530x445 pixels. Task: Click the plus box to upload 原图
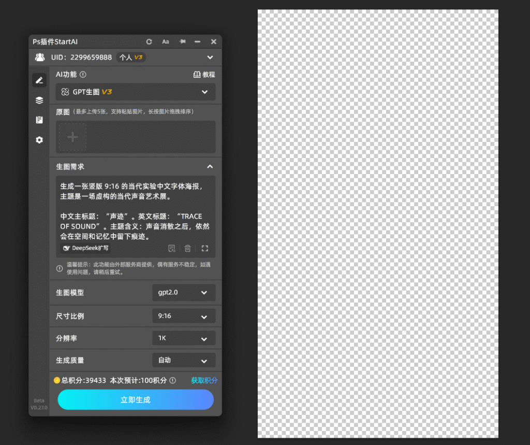[72, 137]
